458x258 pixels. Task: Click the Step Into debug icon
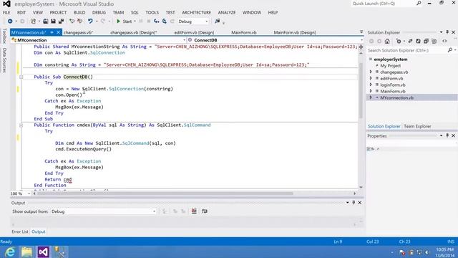[157, 21]
